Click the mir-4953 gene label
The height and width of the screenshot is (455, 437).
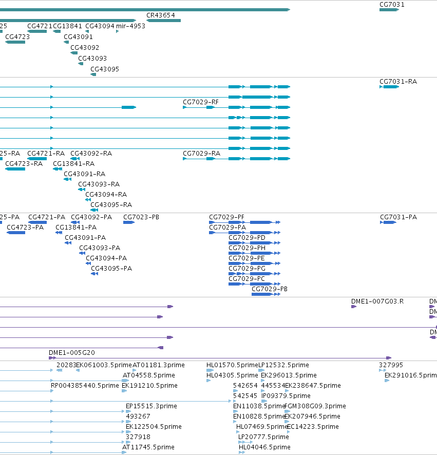[x=130, y=26]
